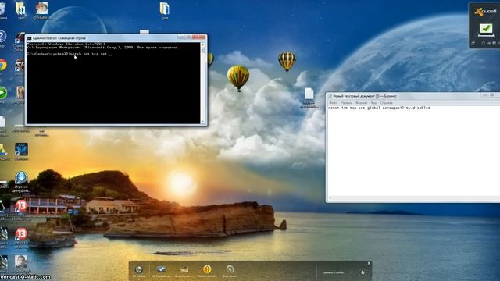The height and width of the screenshot is (281, 500).
Task: Select the green play-arrow desktop icon
Action: pos(2,94)
